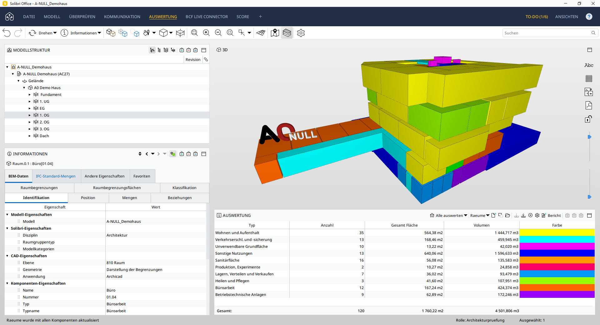Click the back arrow in Informationen panel
The image size is (600, 325).
pyautogui.click(x=147, y=154)
